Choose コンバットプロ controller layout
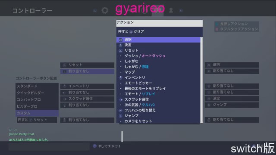Screen dimensions: 276x155 [x=37, y=99]
